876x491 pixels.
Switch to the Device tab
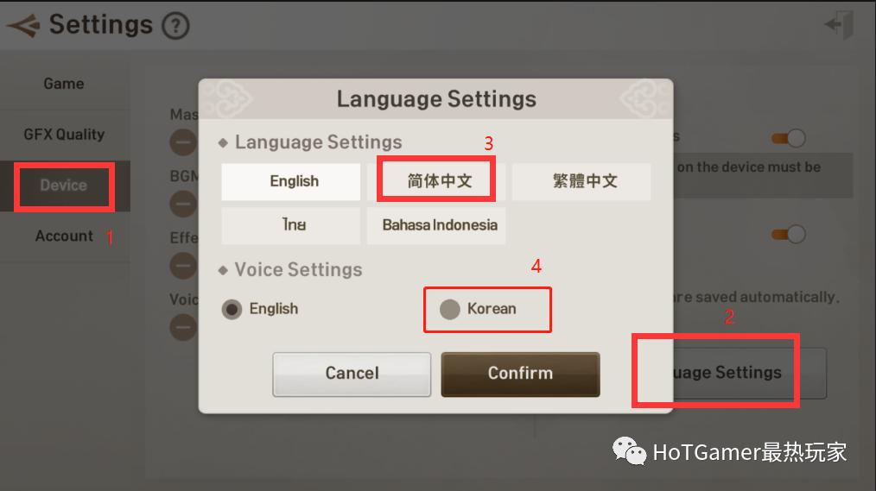[x=64, y=186]
